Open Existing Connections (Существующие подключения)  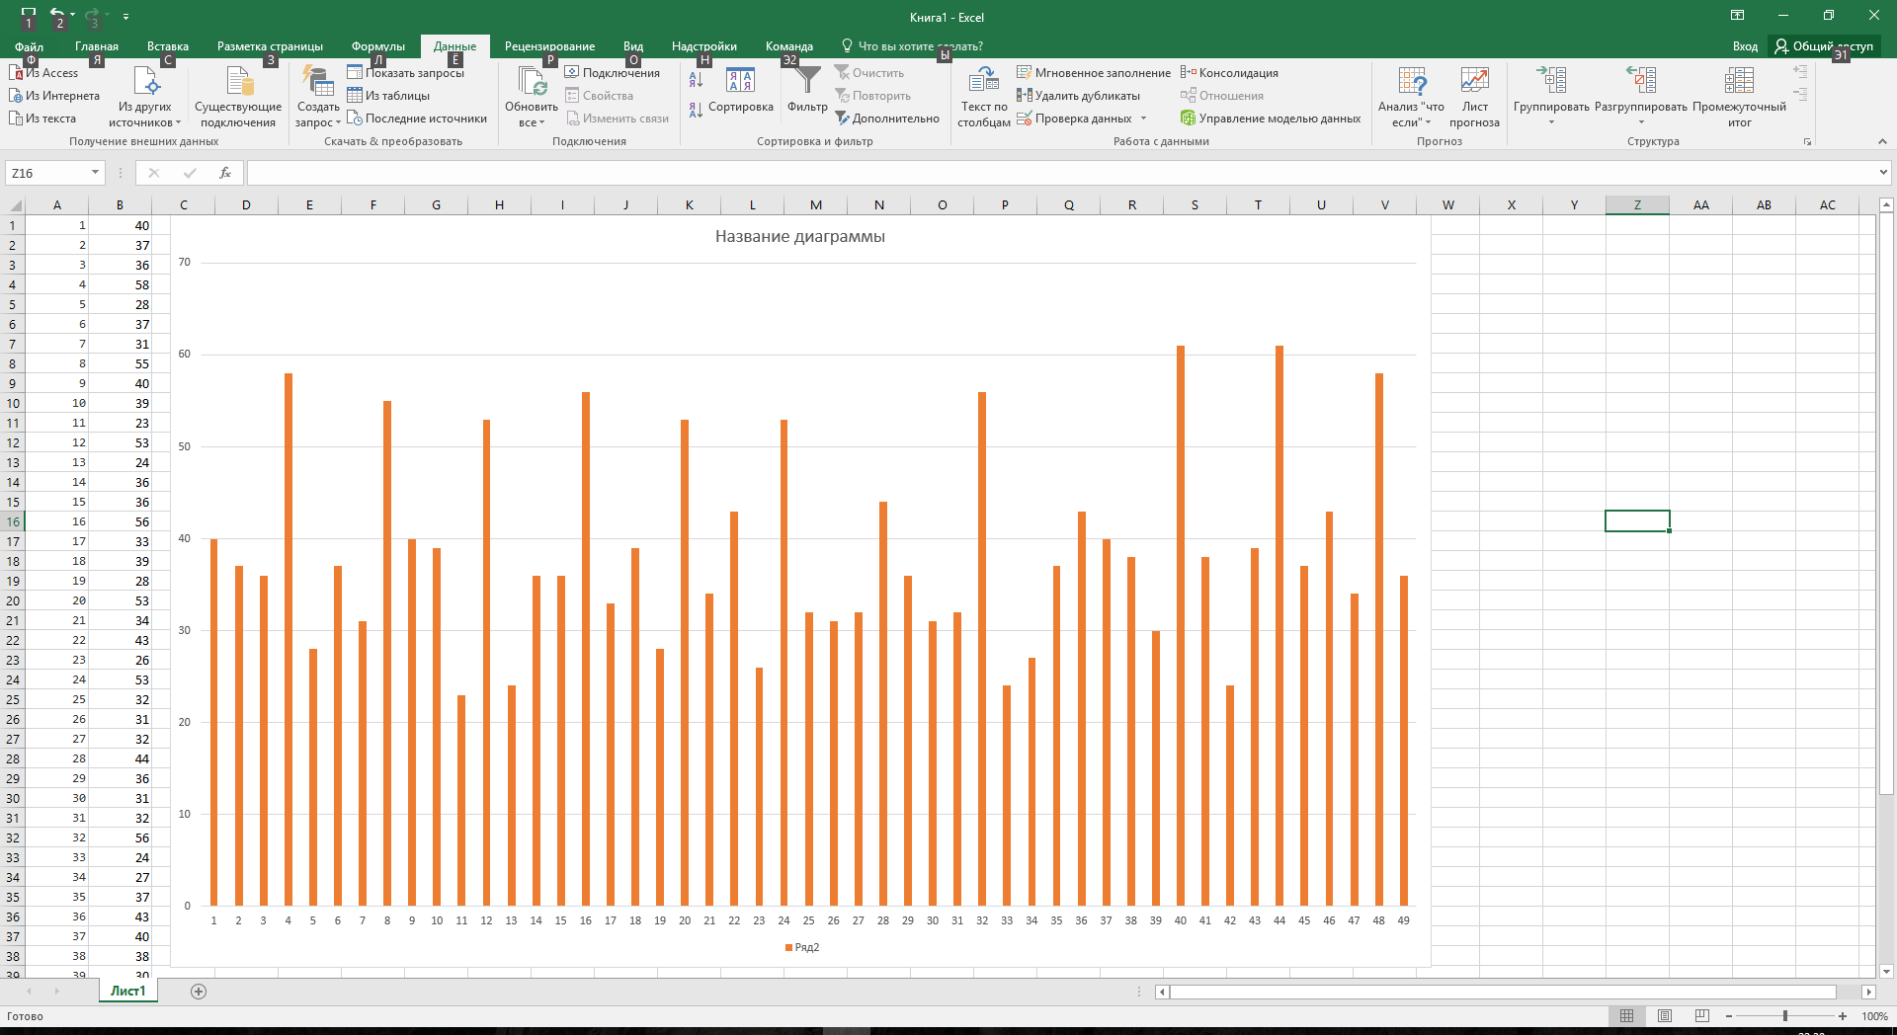(x=238, y=97)
